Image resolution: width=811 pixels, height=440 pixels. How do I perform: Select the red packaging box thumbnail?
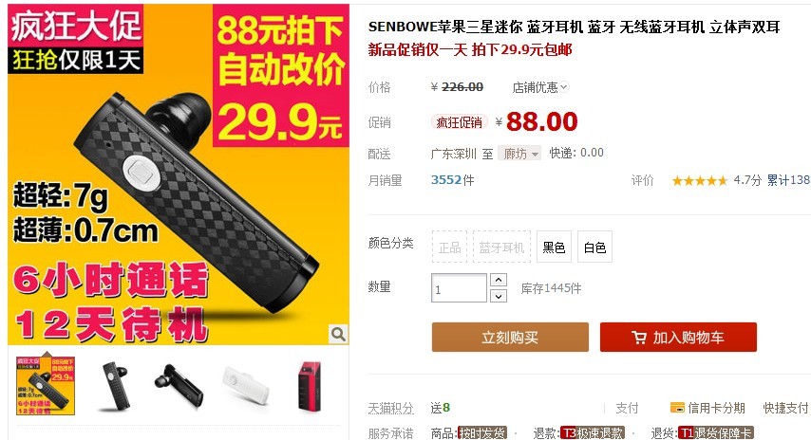(310, 385)
